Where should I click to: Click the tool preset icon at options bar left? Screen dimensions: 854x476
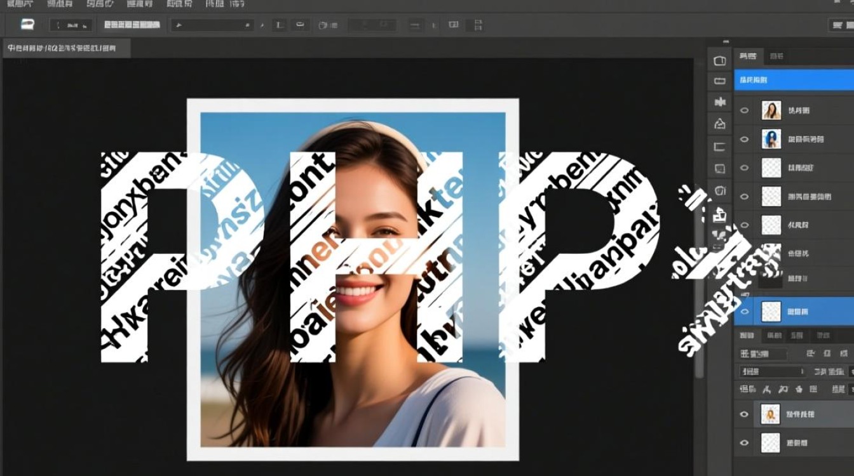click(x=27, y=25)
